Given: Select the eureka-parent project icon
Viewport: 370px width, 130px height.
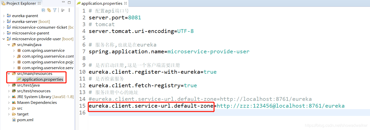Looking at the screenshot, I should 9,16.
